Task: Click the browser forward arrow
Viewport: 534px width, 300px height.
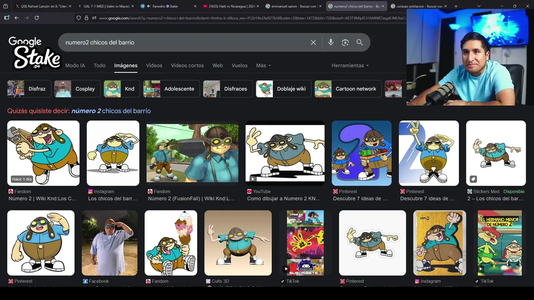Action: pyautogui.click(x=27, y=18)
